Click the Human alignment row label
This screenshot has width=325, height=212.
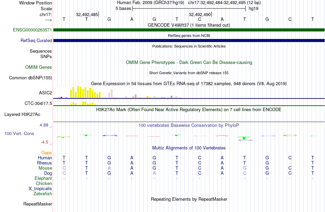click(45, 158)
